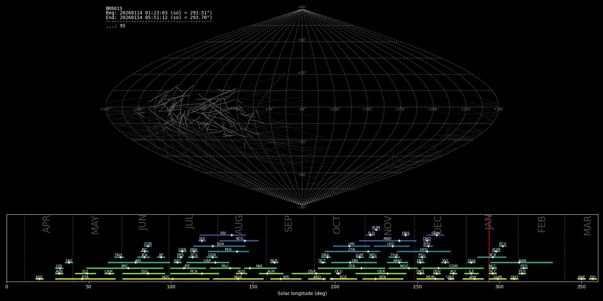Viewport: 603px width, 301px height.
Task: Click the URS shower label
Action: 450,277
